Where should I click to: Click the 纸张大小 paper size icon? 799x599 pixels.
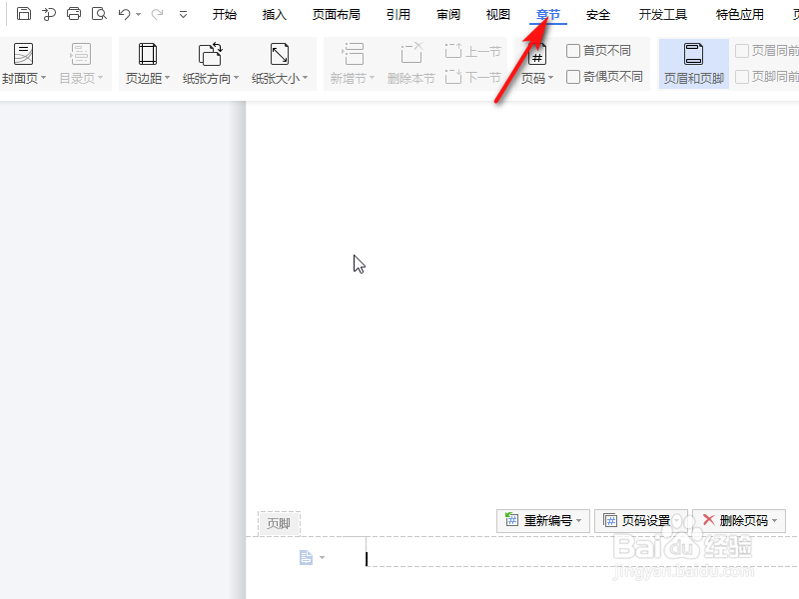[x=280, y=54]
